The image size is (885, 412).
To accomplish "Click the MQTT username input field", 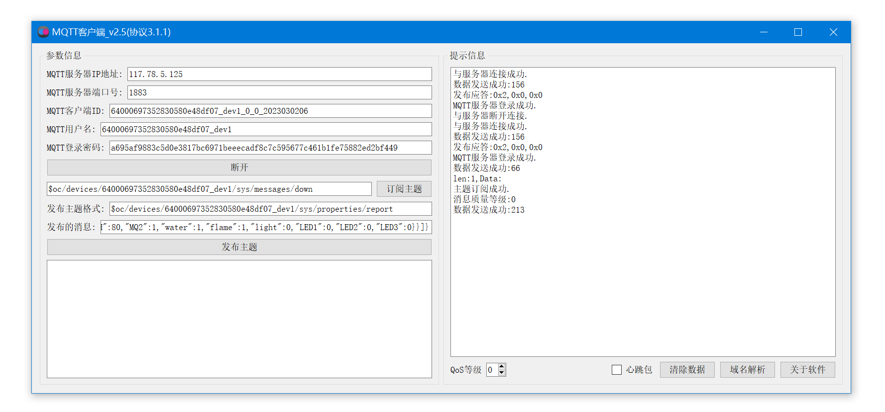I will (x=266, y=129).
